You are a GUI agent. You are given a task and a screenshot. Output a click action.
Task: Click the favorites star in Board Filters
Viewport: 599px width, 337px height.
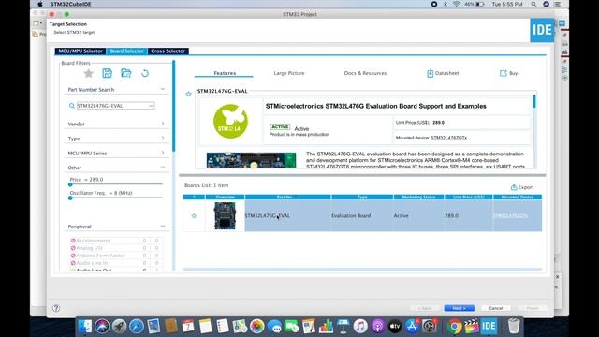[88, 73]
